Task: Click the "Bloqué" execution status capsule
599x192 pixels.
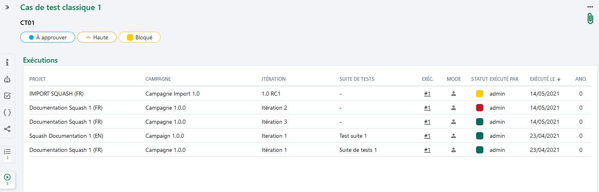Action: [139, 37]
